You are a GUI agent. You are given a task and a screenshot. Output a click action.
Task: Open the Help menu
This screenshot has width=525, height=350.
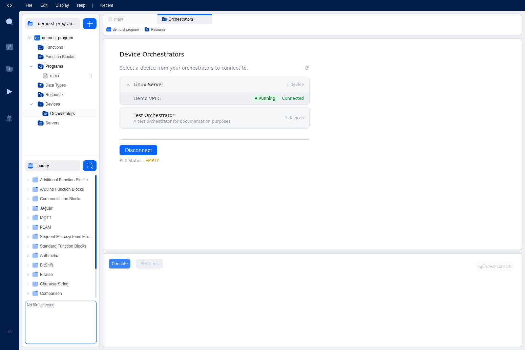coord(81,5)
